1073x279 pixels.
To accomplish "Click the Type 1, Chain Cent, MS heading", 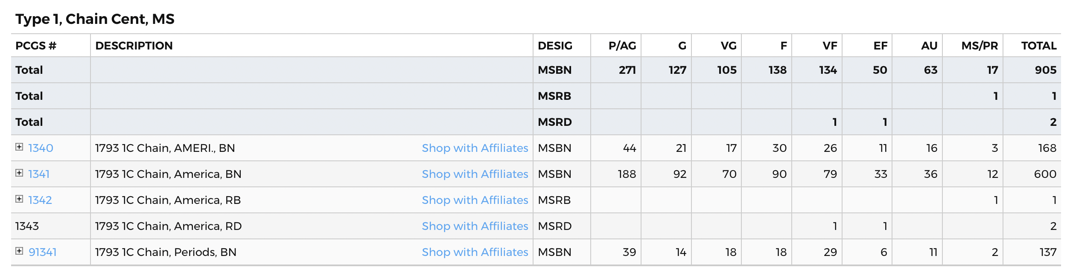I will click(95, 19).
